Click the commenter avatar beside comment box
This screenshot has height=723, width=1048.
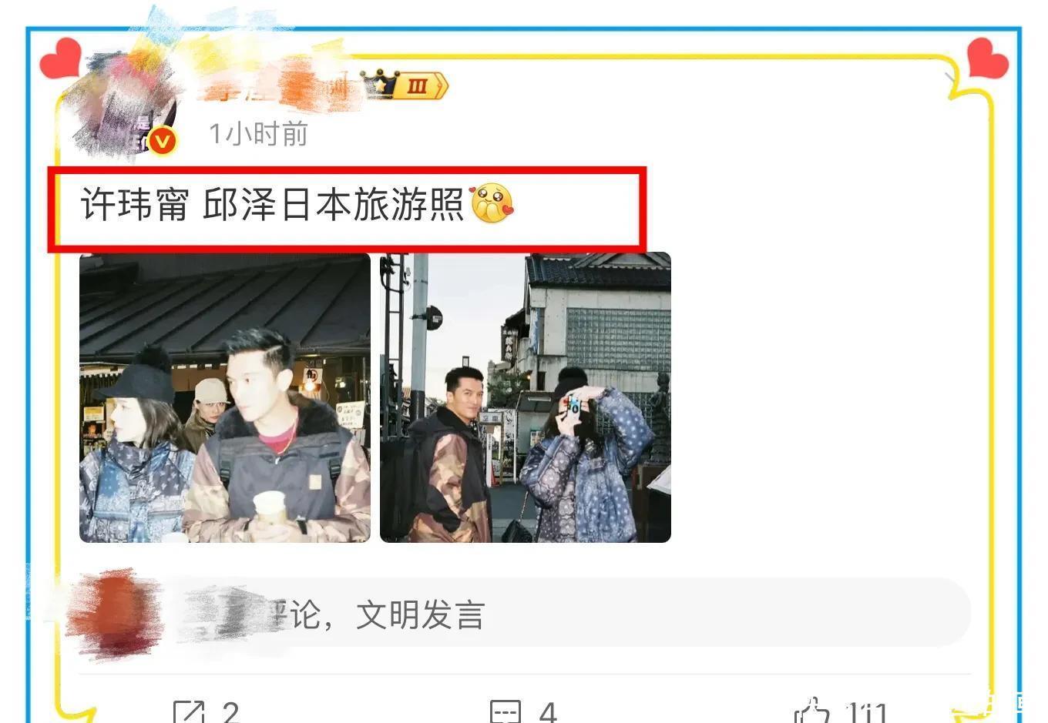(114, 613)
